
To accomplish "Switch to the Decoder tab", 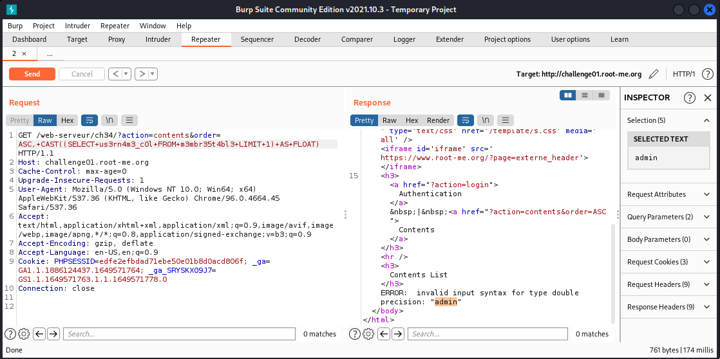I will (308, 39).
